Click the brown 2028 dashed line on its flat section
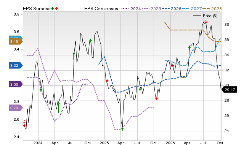 [x=187, y=30]
